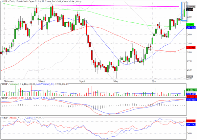Click the green 2,166,400 volume value label
This screenshot has width=197, height=140.
pos(192,90)
